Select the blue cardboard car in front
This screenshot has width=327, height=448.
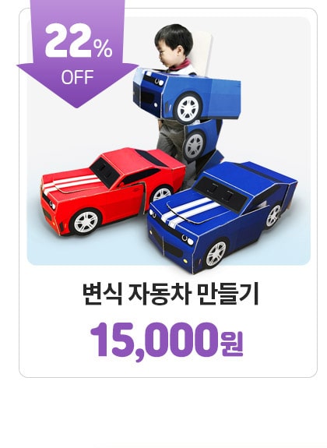(221, 217)
